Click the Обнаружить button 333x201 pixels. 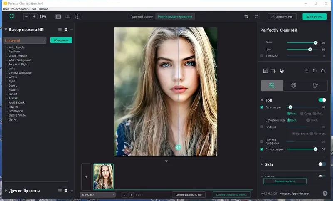point(61,40)
